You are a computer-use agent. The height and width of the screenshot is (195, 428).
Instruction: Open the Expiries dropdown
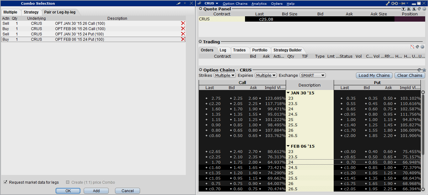(266, 75)
